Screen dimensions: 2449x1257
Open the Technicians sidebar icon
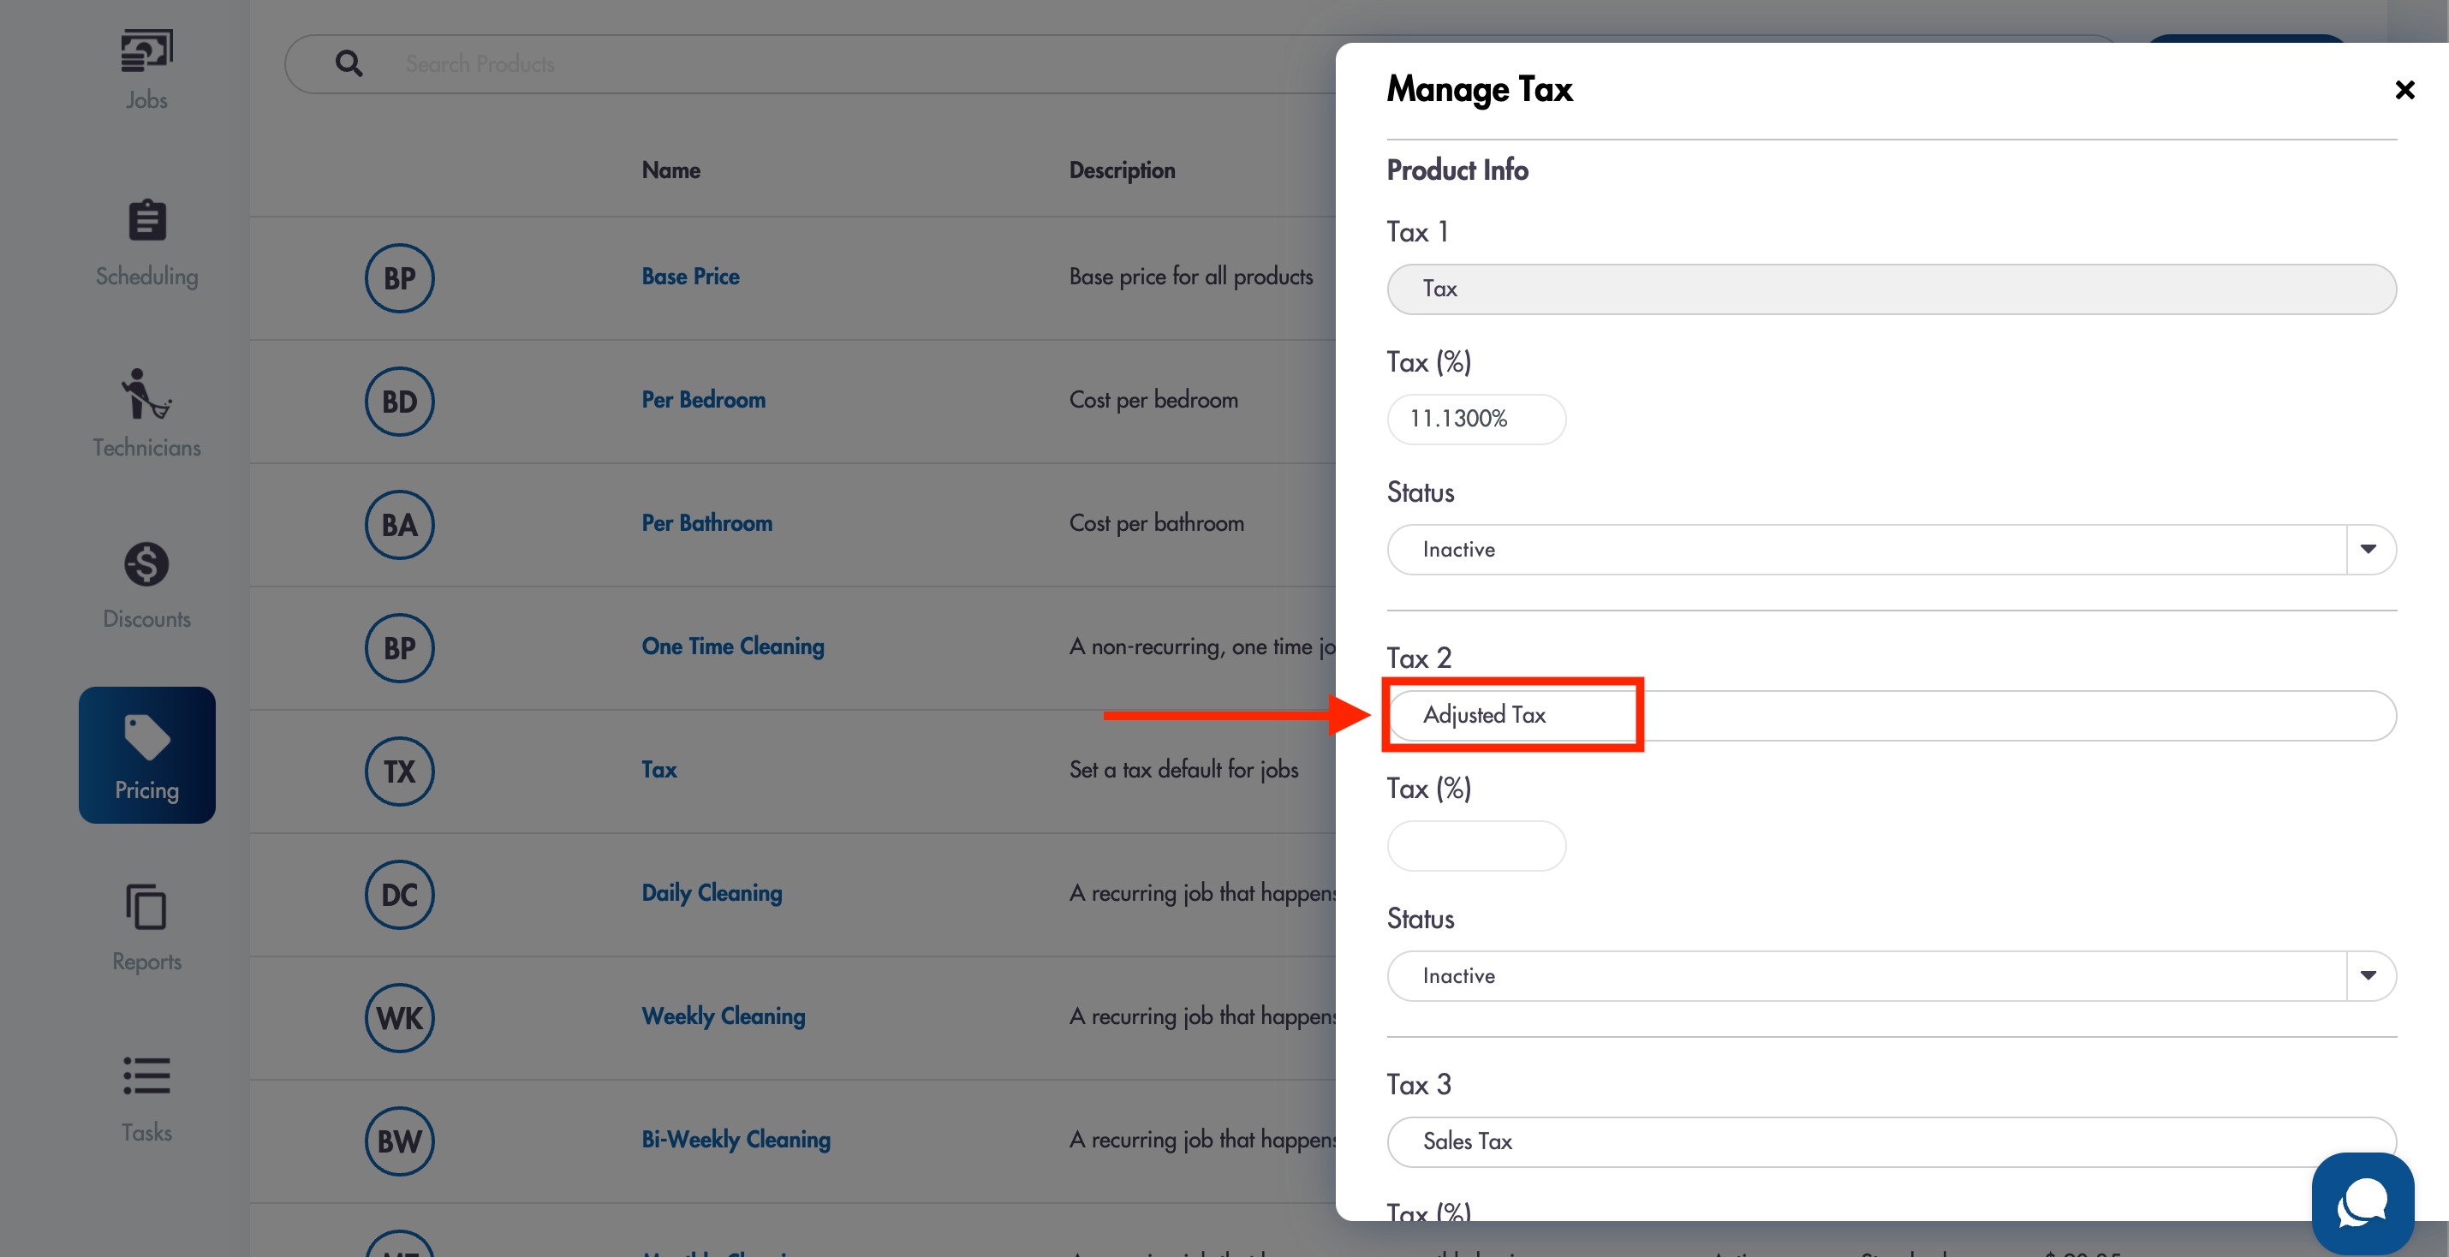(146, 394)
